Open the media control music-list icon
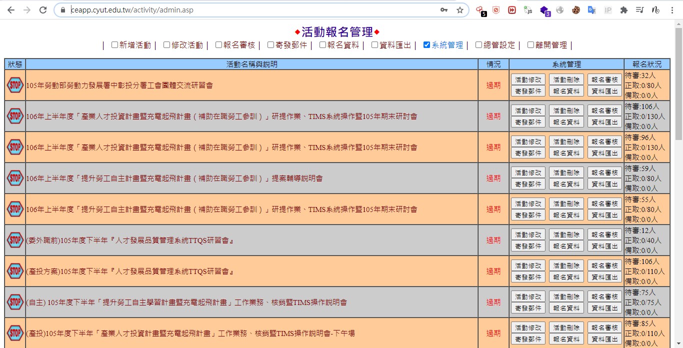Screen dimensions: 683x348 point(639,10)
